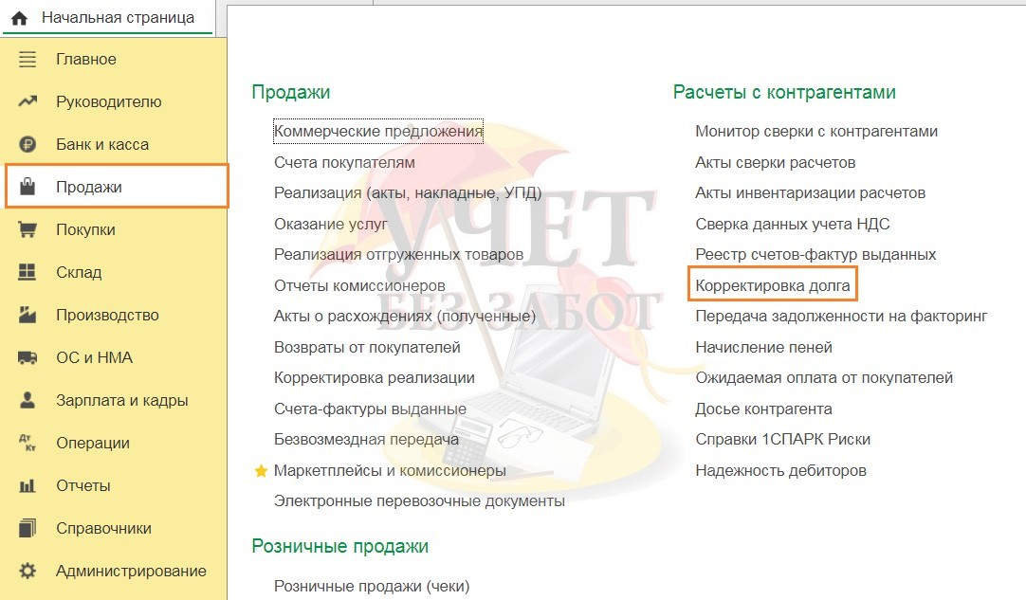Click the factory icon for Производство
The height and width of the screenshot is (600, 1026).
[27, 316]
